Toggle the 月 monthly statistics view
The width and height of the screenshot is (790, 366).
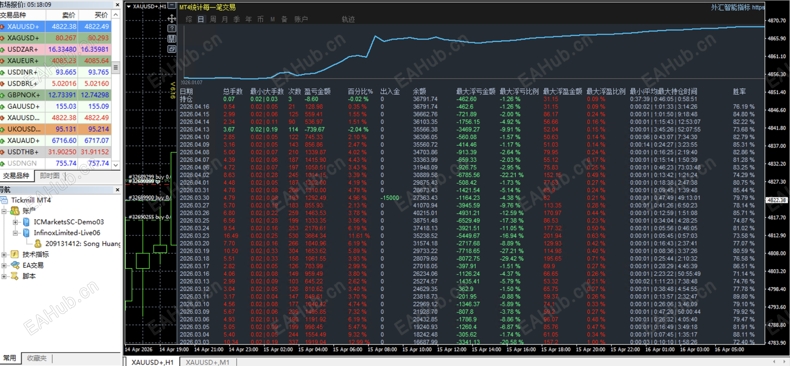(x=225, y=19)
